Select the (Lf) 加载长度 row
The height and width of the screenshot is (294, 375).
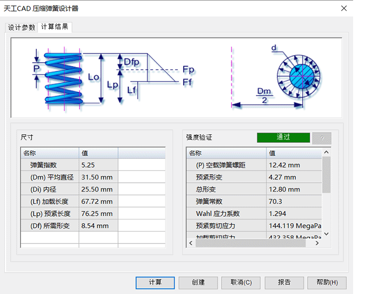[x=93, y=201]
